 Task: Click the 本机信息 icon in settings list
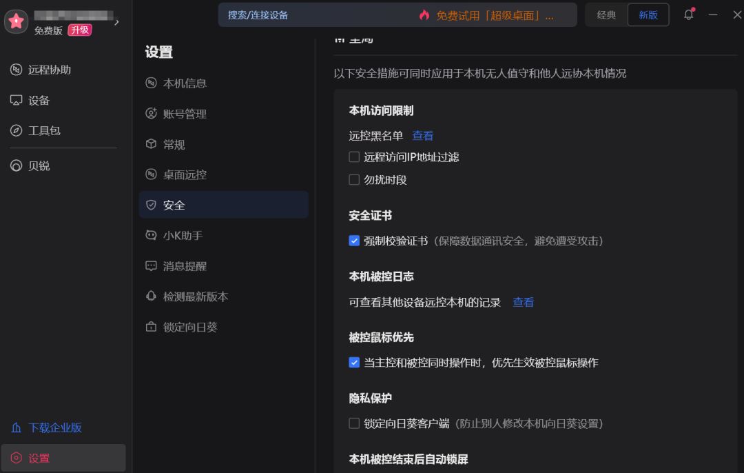tap(151, 83)
